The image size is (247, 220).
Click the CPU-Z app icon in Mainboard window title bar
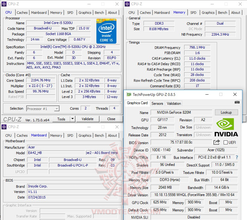(4, 127)
